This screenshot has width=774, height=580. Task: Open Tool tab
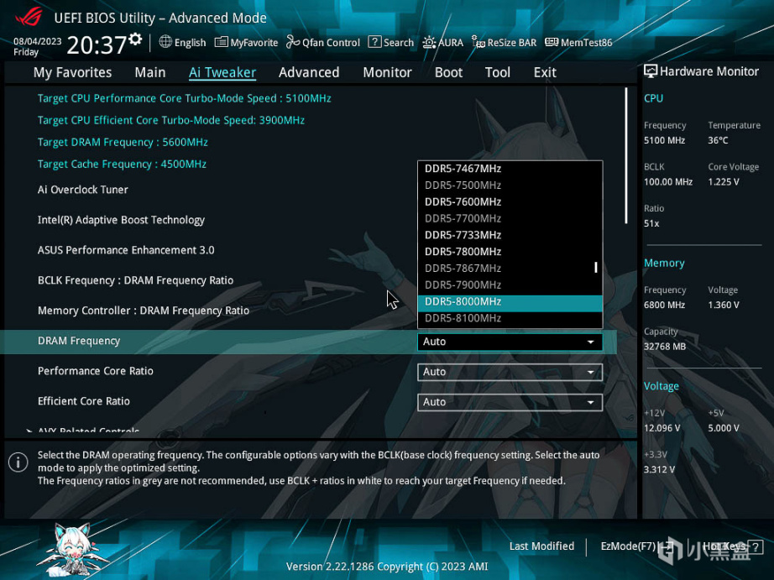point(498,72)
